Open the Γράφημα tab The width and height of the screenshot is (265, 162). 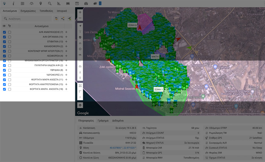(x=103, y=121)
